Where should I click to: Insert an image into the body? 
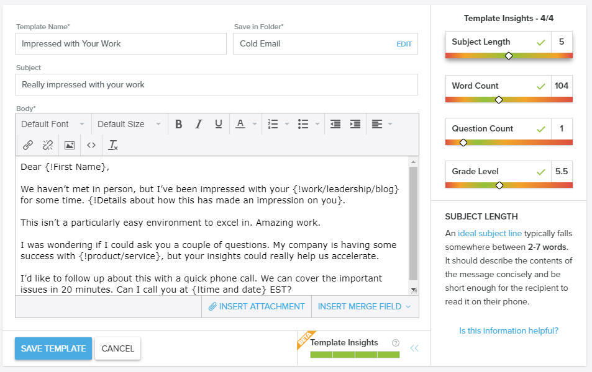pyautogui.click(x=70, y=145)
